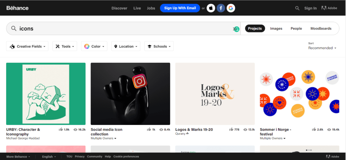Sign up with the Facebook icon
Image resolution: width=346 pixels, height=160 pixels.
tap(221, 8)
